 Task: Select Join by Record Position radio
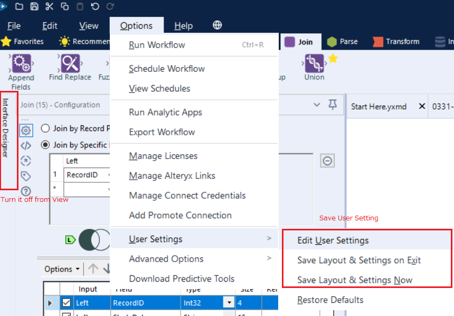[45, 128]
